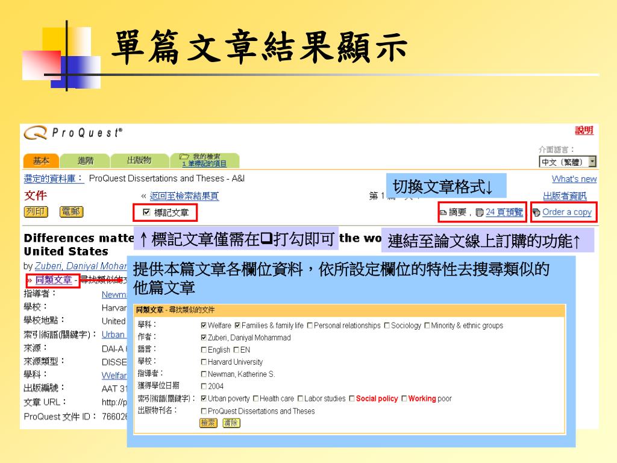Screen dimensions: 617x463
Task: Click the Order a copy link
Action: pyautogui.click(x=566, y=212)
